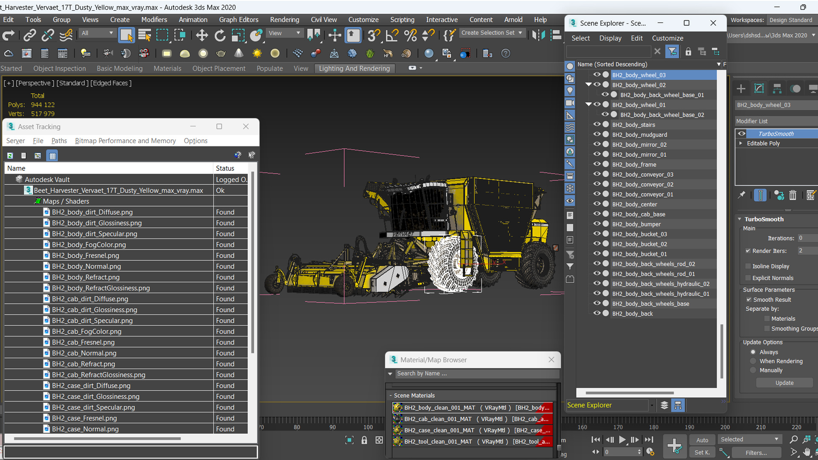Image resolution: width=818 pixels, height=460 pixels.
Task: Lock the Scene Explorer cell editing
Action: [688, 52]
